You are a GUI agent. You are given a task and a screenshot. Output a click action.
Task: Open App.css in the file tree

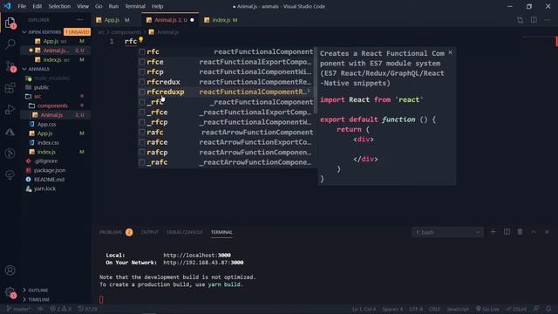pyautogui.click(x=46, y=124)
